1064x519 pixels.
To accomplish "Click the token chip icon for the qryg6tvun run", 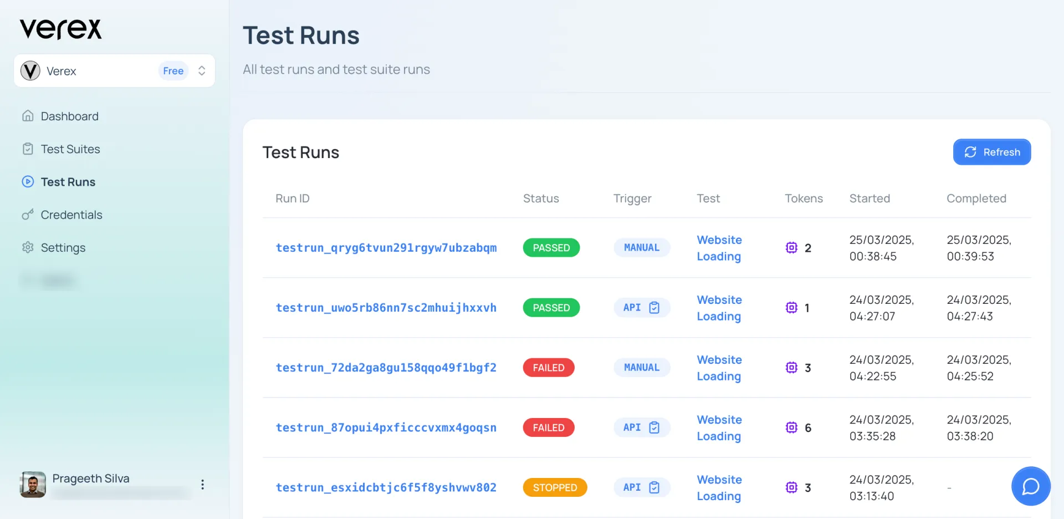I will (791, 248).
